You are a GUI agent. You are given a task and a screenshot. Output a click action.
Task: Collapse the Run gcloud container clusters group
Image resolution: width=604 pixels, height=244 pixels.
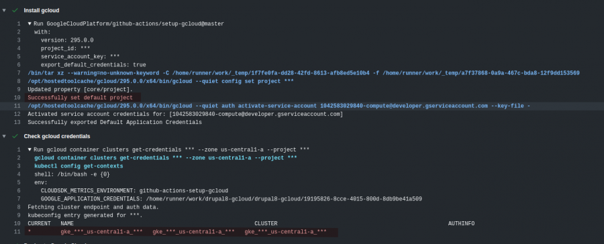point(30,149)
